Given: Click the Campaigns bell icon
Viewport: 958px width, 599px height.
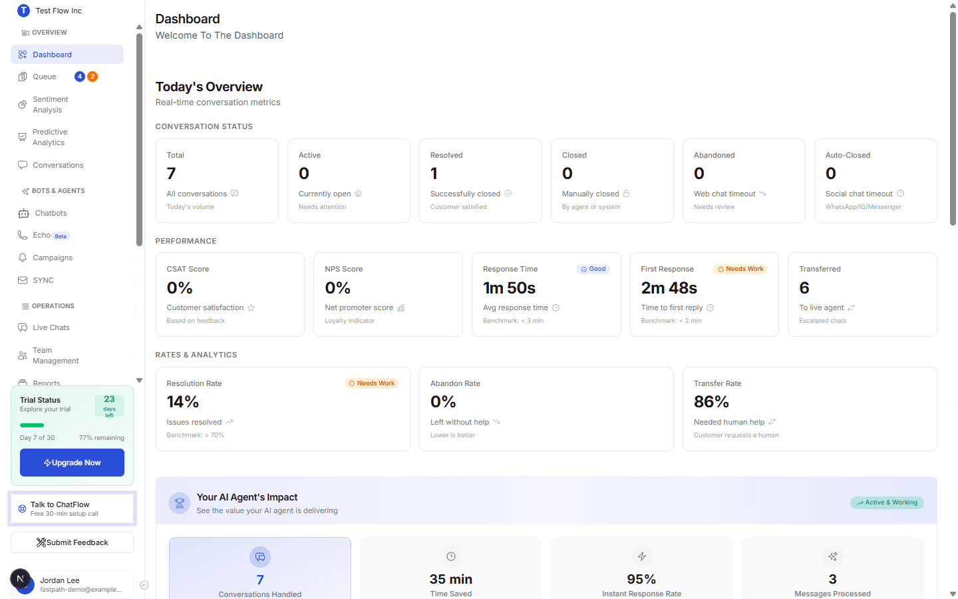Looking at the screenshot, I should click(23, 258).
